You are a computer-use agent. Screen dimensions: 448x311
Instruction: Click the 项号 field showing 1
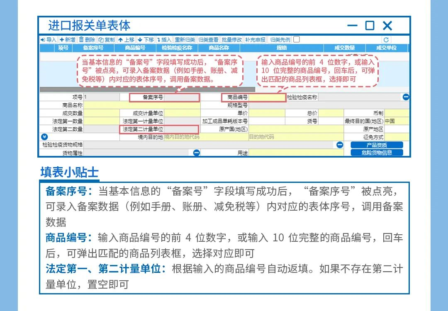click(102, 97)
